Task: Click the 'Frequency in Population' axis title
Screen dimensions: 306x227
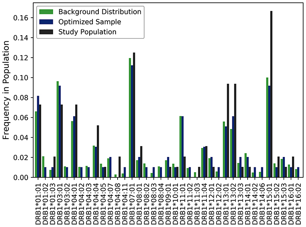Action: [6, 90]
